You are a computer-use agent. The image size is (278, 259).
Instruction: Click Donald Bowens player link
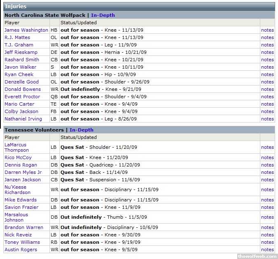(23, 89)
